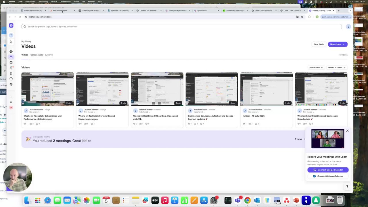
Task: Click the promo image in meetings card
Action: [328, 139]
